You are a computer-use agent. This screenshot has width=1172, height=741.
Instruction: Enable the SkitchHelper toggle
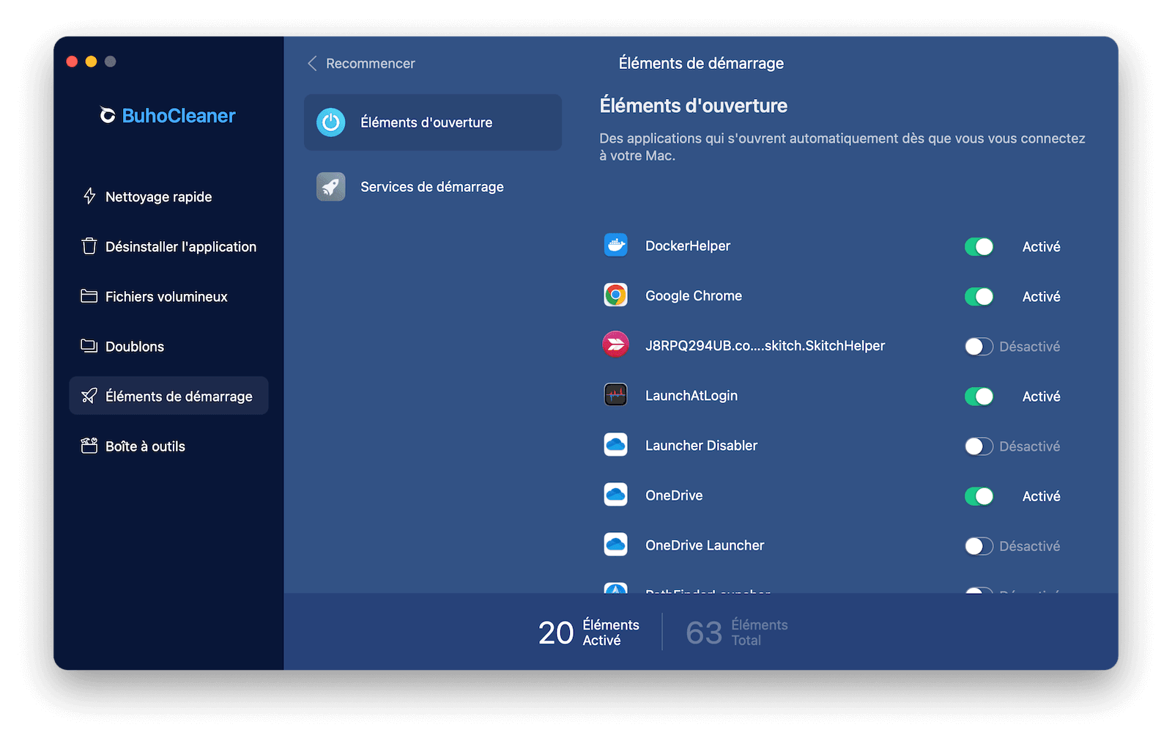tap(979, 347)
